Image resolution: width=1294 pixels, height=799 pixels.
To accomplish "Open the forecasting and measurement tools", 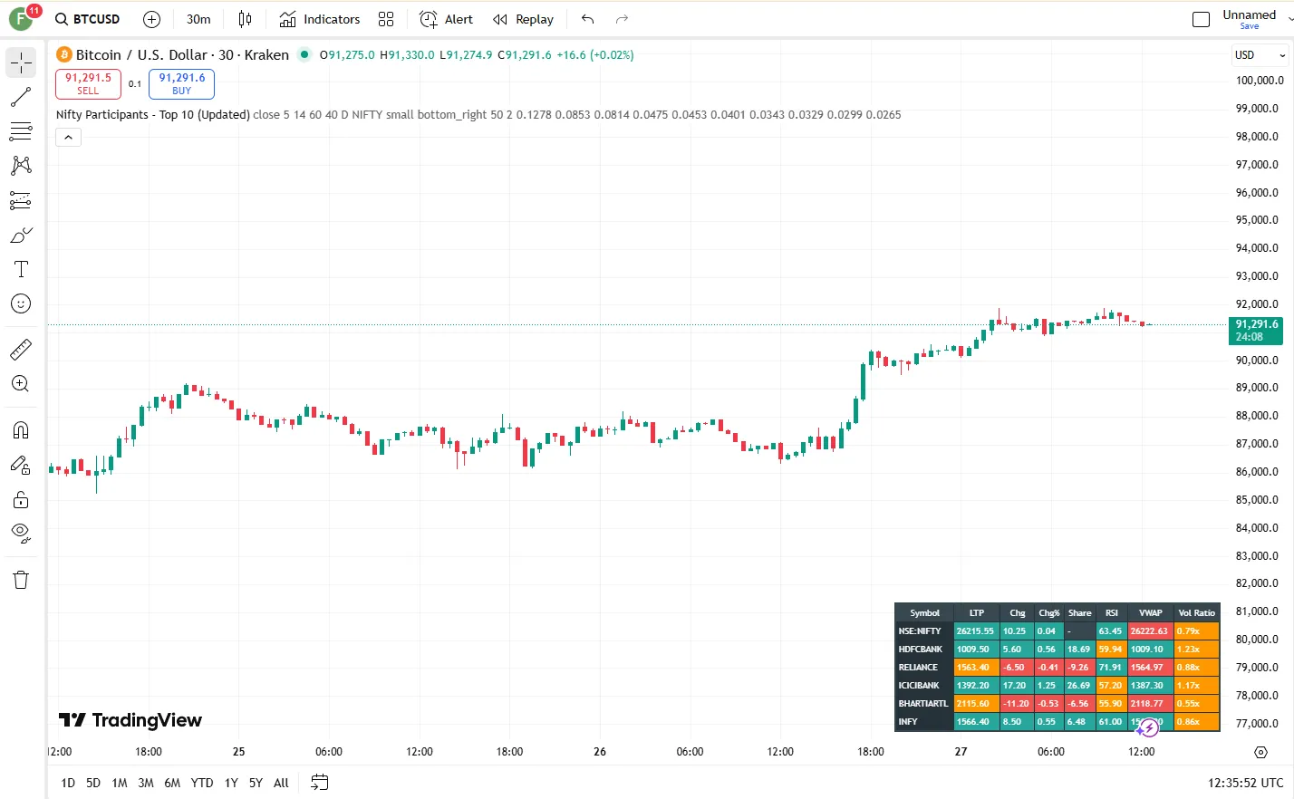I will [21, 200].
